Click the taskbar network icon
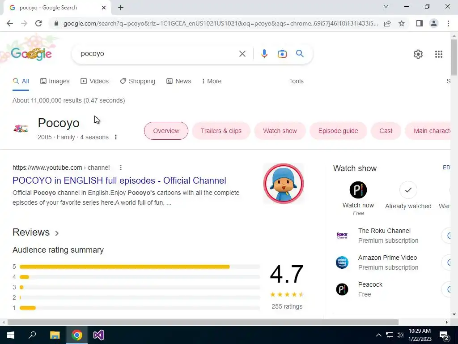The height and width of the screenshot is (344, 458). (x=389, y=335)
